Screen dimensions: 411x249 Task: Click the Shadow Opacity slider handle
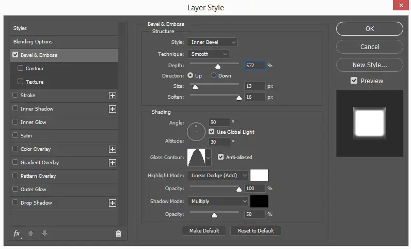tap(214, 215)
